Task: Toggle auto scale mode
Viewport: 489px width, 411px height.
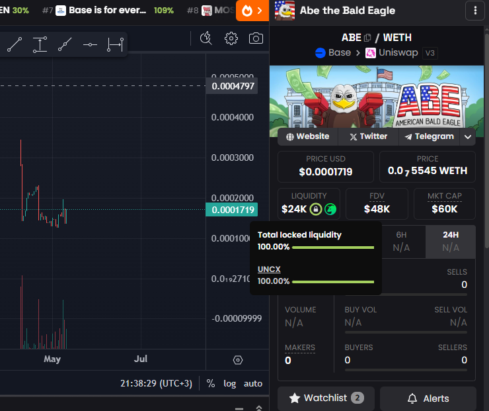Action: click(x=253, y=383)
